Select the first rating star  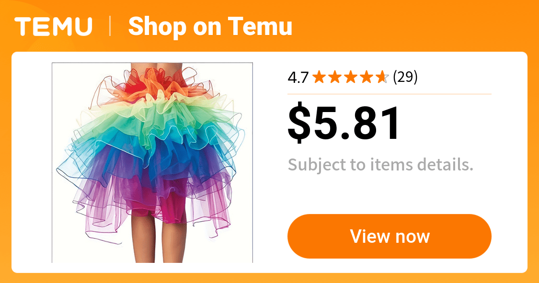click(x=320, y=77)
